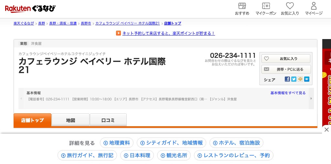Open ネット予約して来店すると link

click(x=169, y=33)
